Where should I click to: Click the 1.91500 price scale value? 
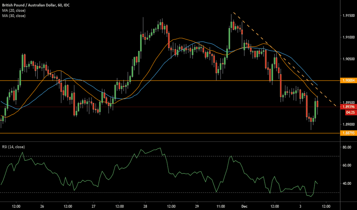[349, 16]
